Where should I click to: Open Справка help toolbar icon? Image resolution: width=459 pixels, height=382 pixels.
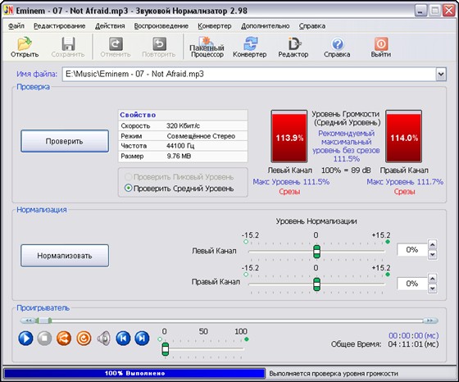click(337, 44)
